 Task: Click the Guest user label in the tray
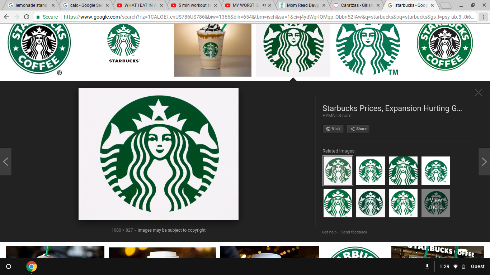pyautogui.click(x=478, y=266)
